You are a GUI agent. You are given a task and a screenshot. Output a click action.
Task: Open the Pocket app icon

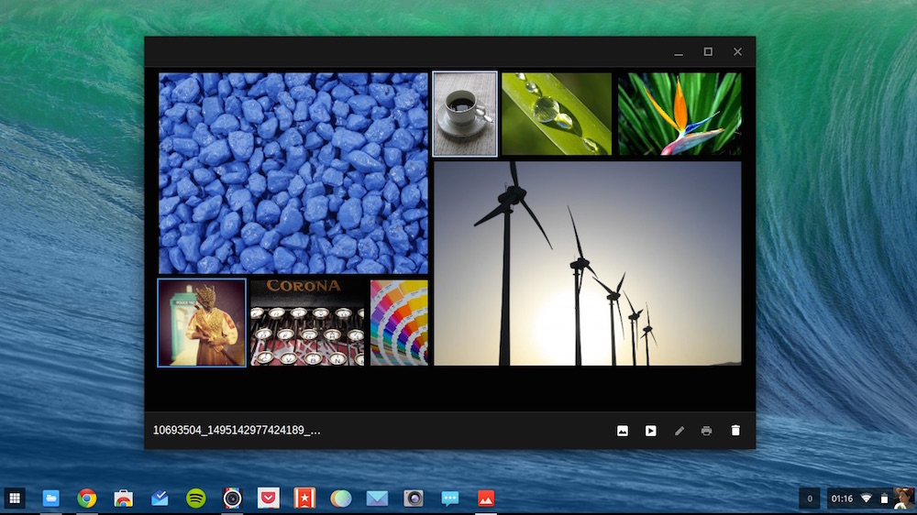(269, 499)
